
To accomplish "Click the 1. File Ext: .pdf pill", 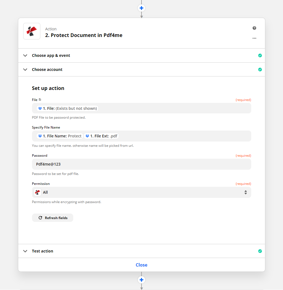I will [x=101, y=136].
